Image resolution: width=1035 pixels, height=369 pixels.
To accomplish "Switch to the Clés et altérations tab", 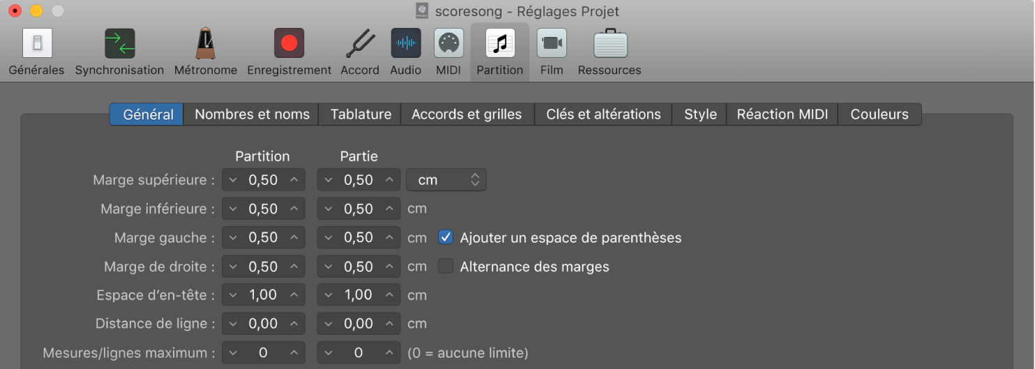I will 603,114.
